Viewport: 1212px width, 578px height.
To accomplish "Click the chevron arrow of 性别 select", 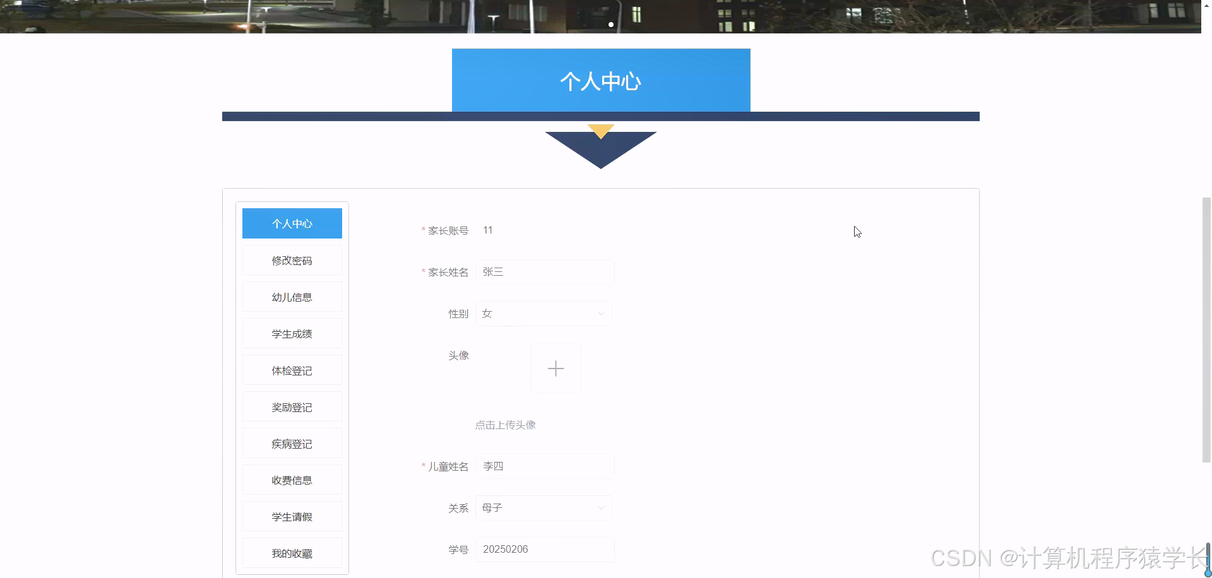I will pyautogui.click(x=601, y=314).
